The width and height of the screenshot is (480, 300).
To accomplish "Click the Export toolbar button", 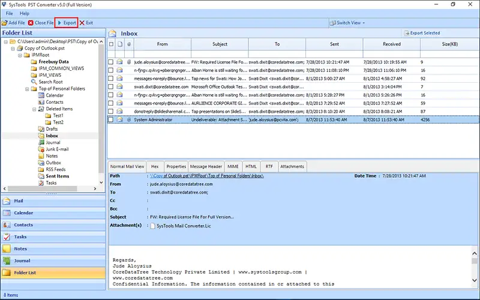I will 66,23.
